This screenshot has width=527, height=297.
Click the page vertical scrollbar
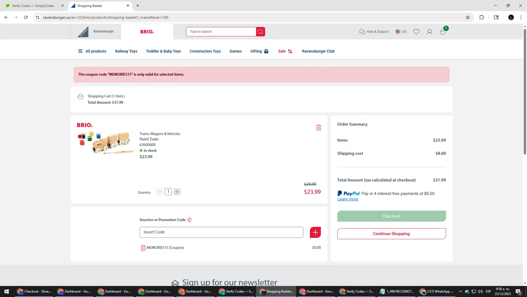pos(525,91)
